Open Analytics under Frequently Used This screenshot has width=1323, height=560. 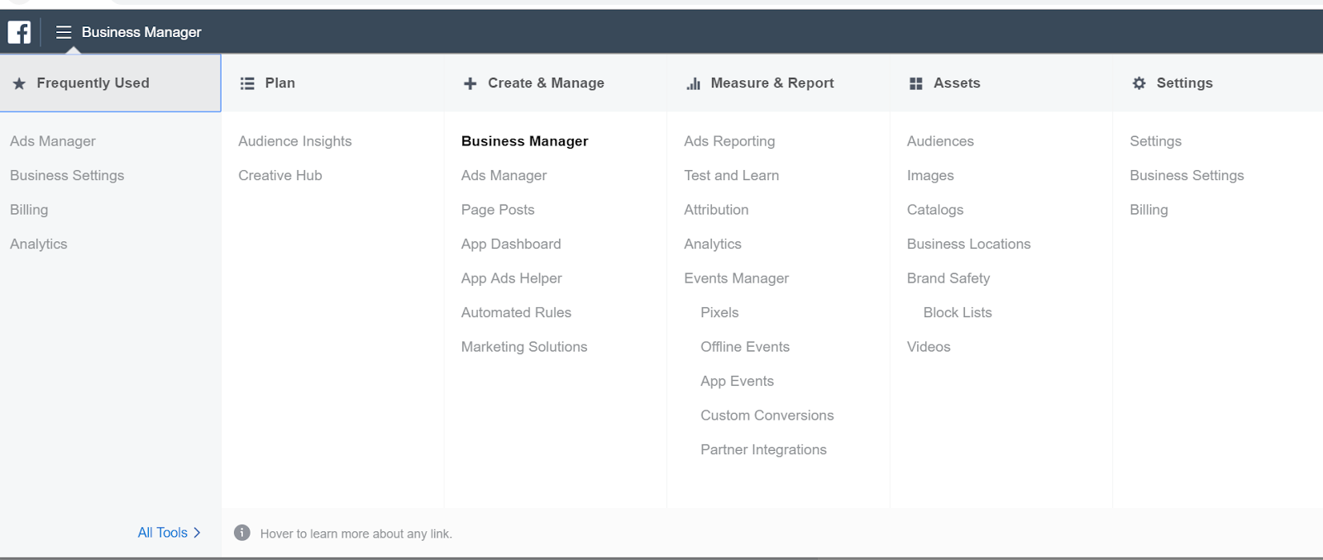click(39, 244)
